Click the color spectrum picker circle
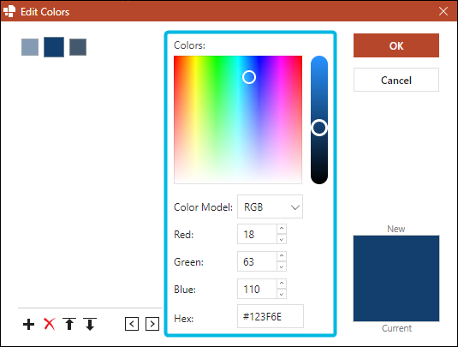Image resolution: width=458 pixels, height=347 pixels. point(249,77)
